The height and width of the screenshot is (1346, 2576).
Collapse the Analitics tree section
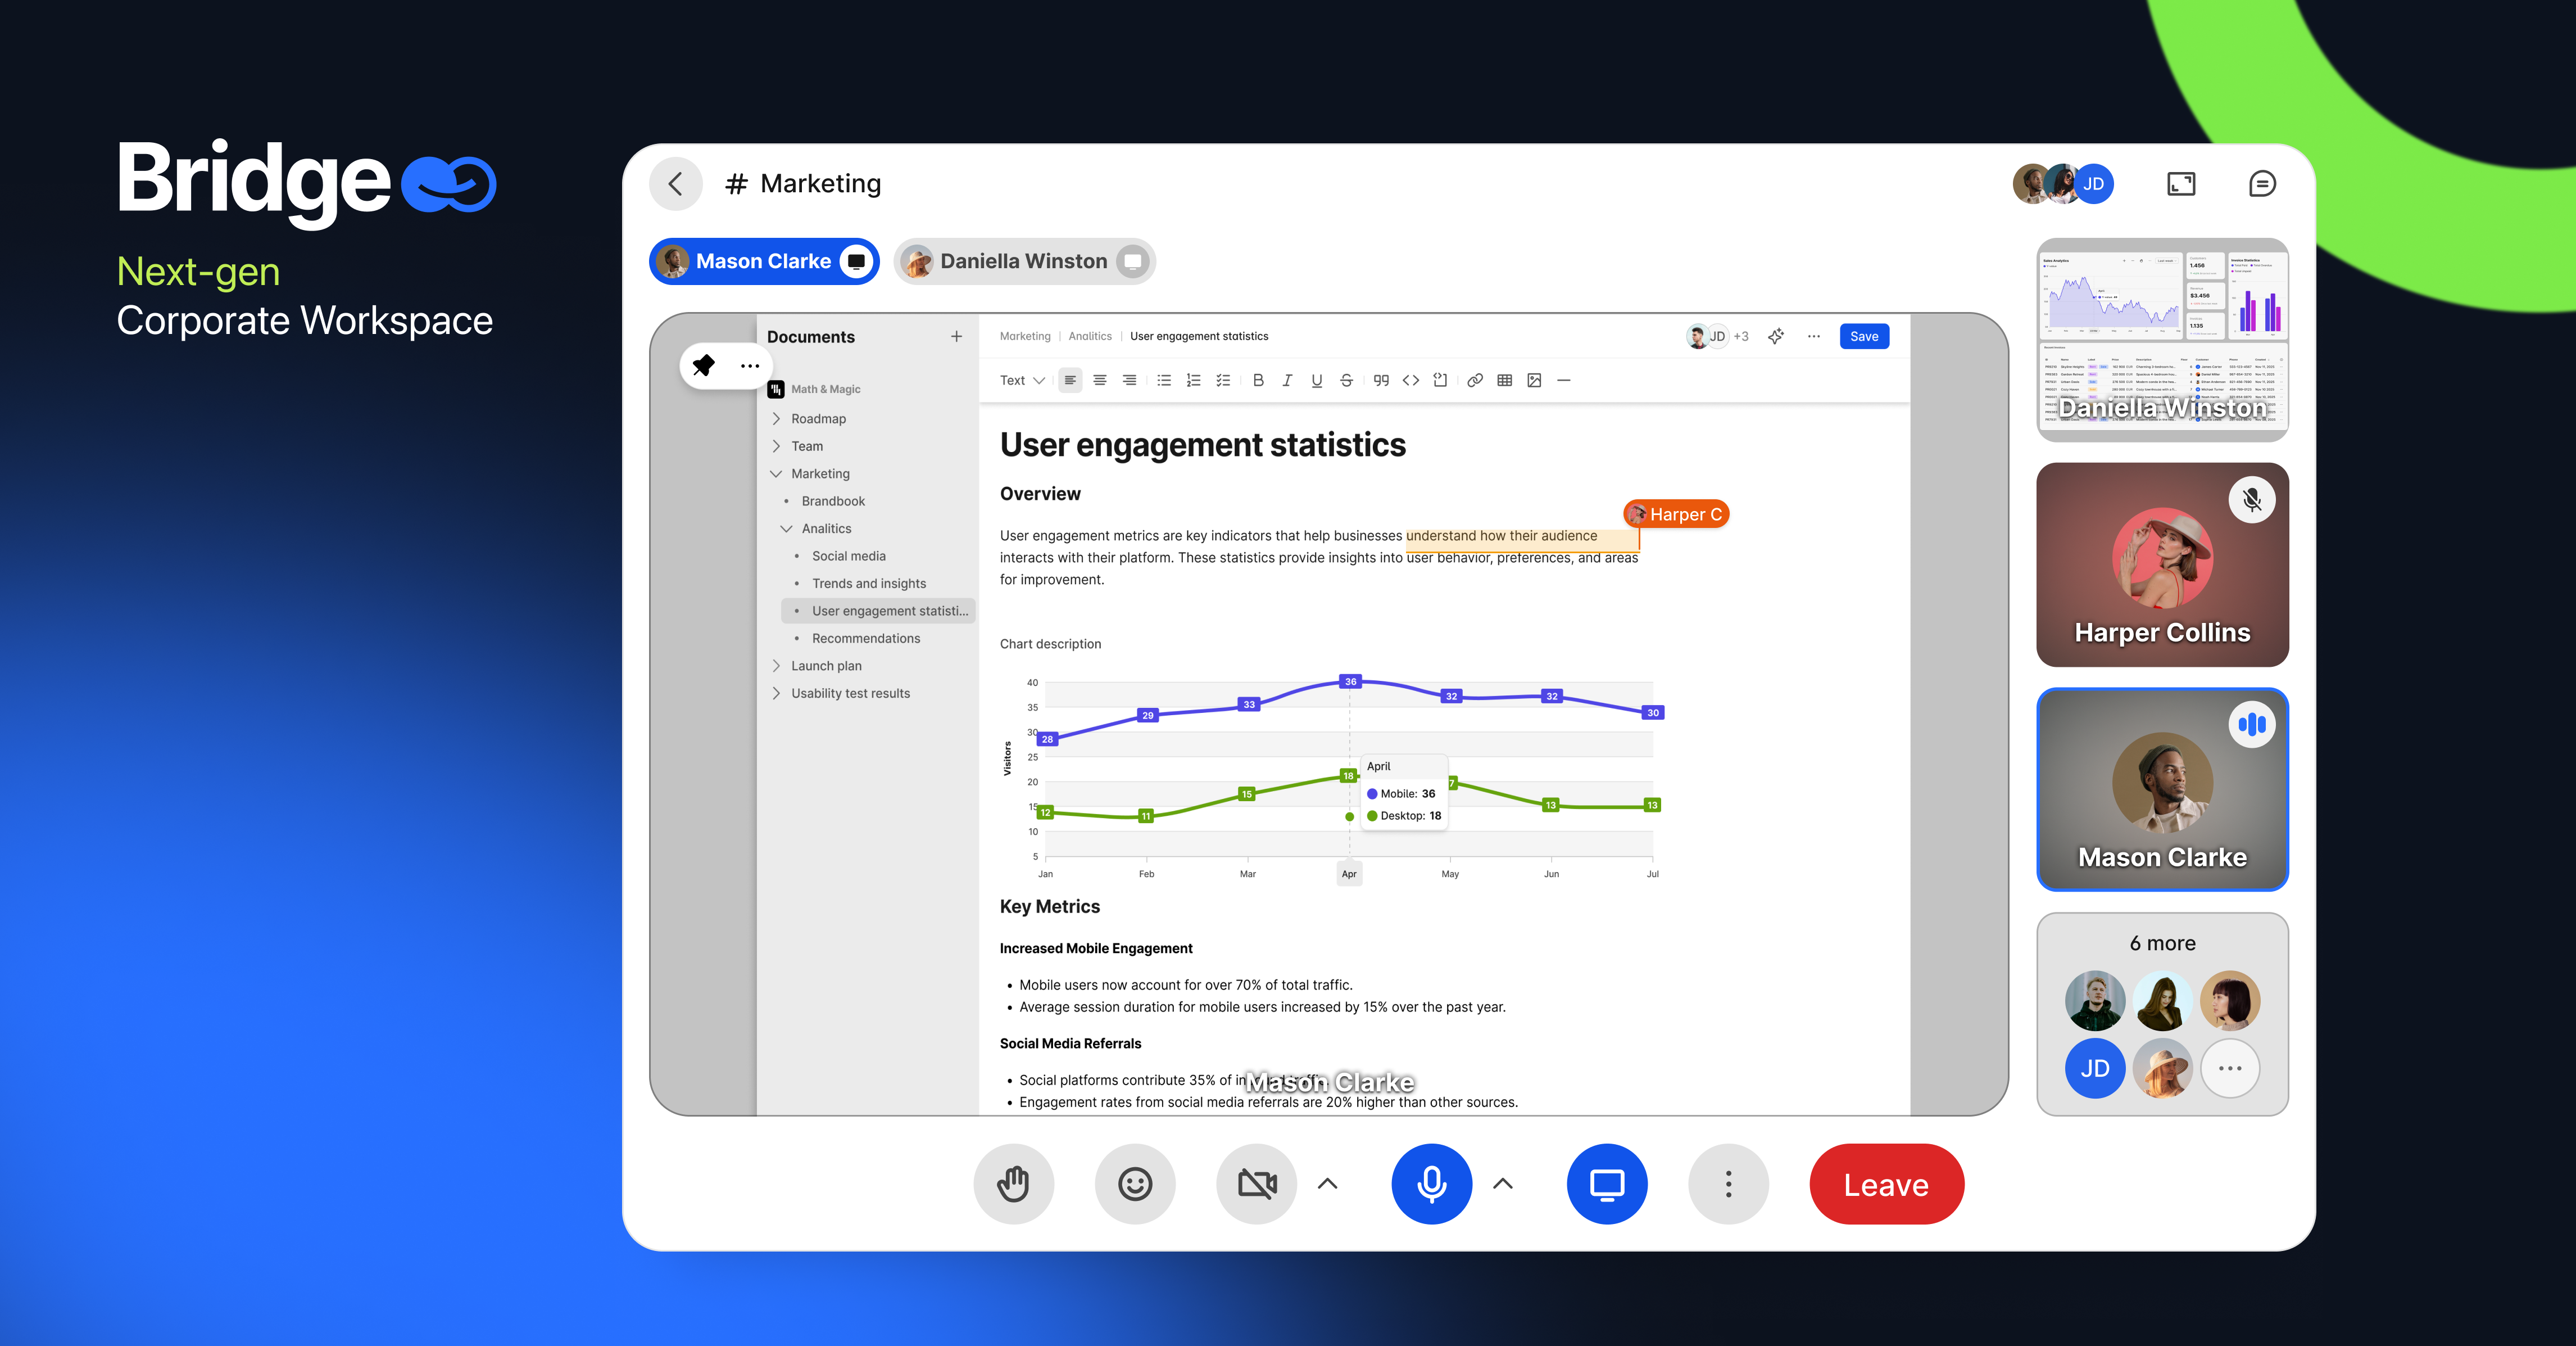pyautogui.click(x=787, y=529)
